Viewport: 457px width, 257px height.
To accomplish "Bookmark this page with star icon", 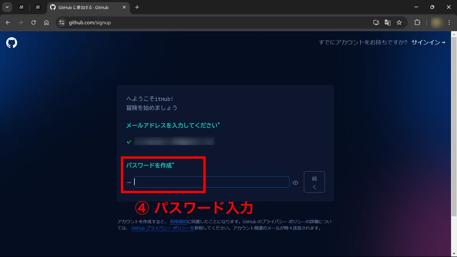I will click(399, 22).
